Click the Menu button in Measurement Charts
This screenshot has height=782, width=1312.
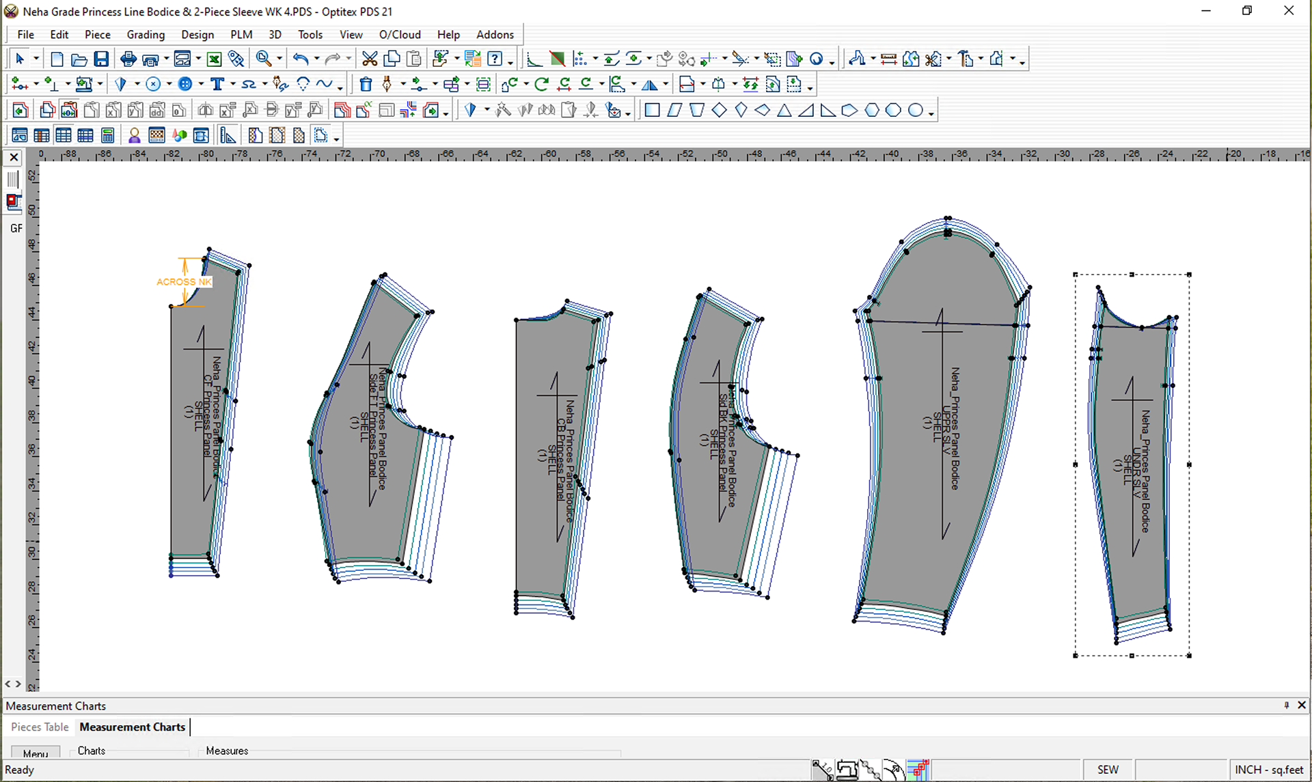click(x=35, y=753)
